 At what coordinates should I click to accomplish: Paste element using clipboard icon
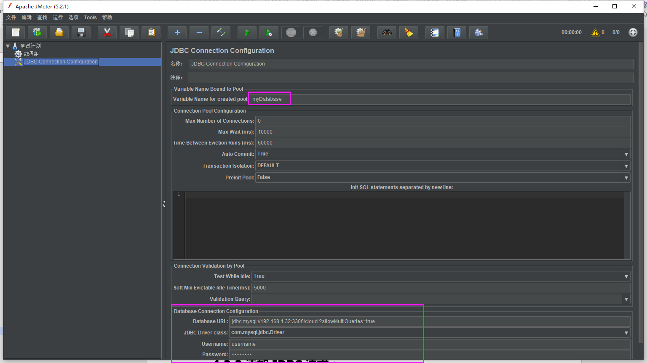151,32
